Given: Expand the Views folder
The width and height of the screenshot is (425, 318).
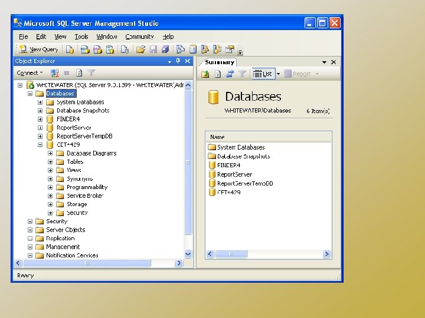Looking at the screenshot, I should [50, 170].
